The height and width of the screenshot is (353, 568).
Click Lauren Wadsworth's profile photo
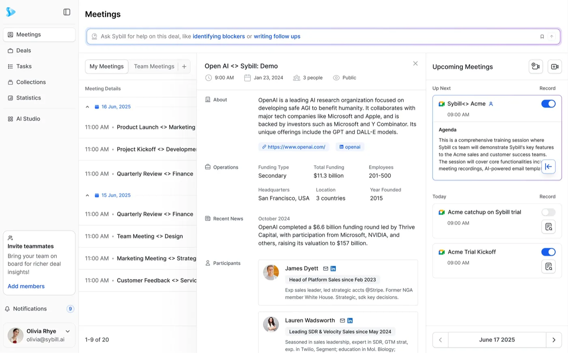point(271,325)
